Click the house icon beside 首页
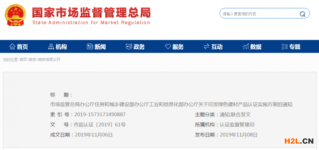 (x=12, y=47)
